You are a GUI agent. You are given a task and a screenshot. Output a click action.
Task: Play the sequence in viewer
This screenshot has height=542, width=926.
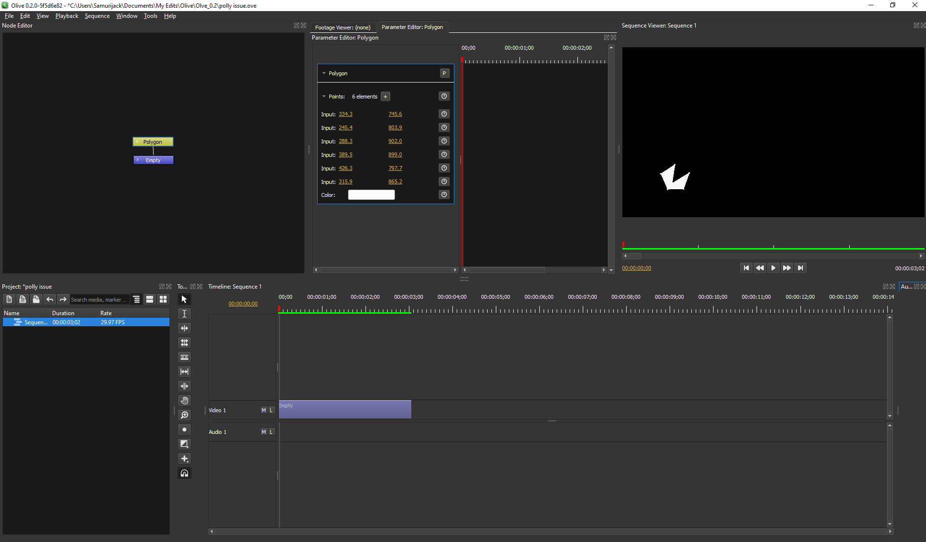coord(773,268)
